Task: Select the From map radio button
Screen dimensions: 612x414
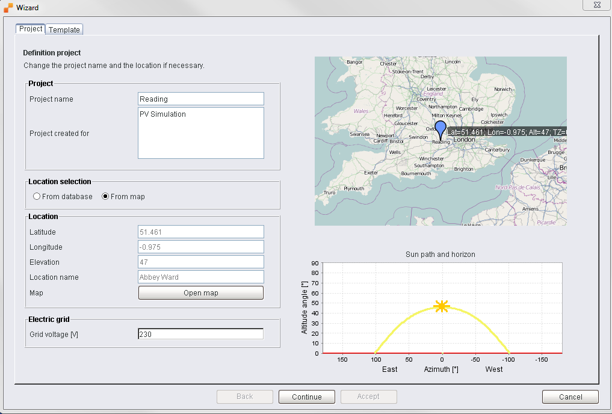Action: coord(105,197)
